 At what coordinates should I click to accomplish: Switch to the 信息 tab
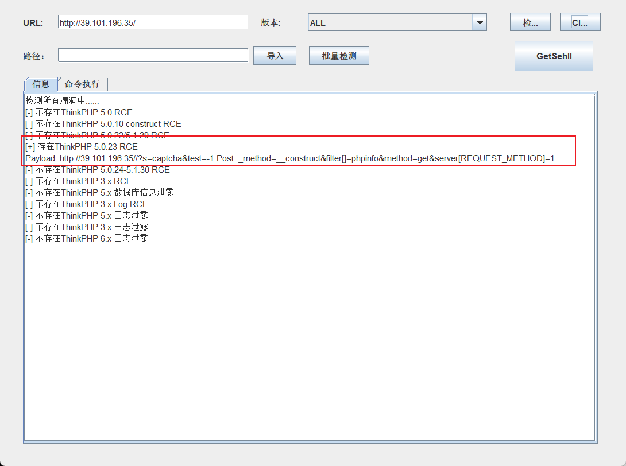click(41, 84)
